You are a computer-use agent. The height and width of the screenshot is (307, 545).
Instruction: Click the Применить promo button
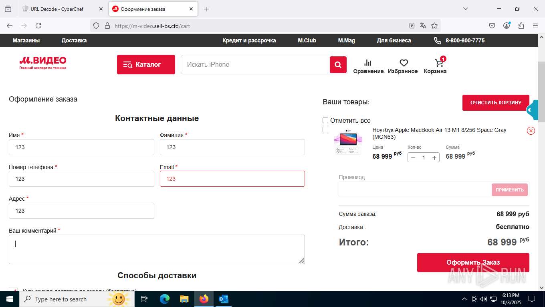tap(510, 190)
